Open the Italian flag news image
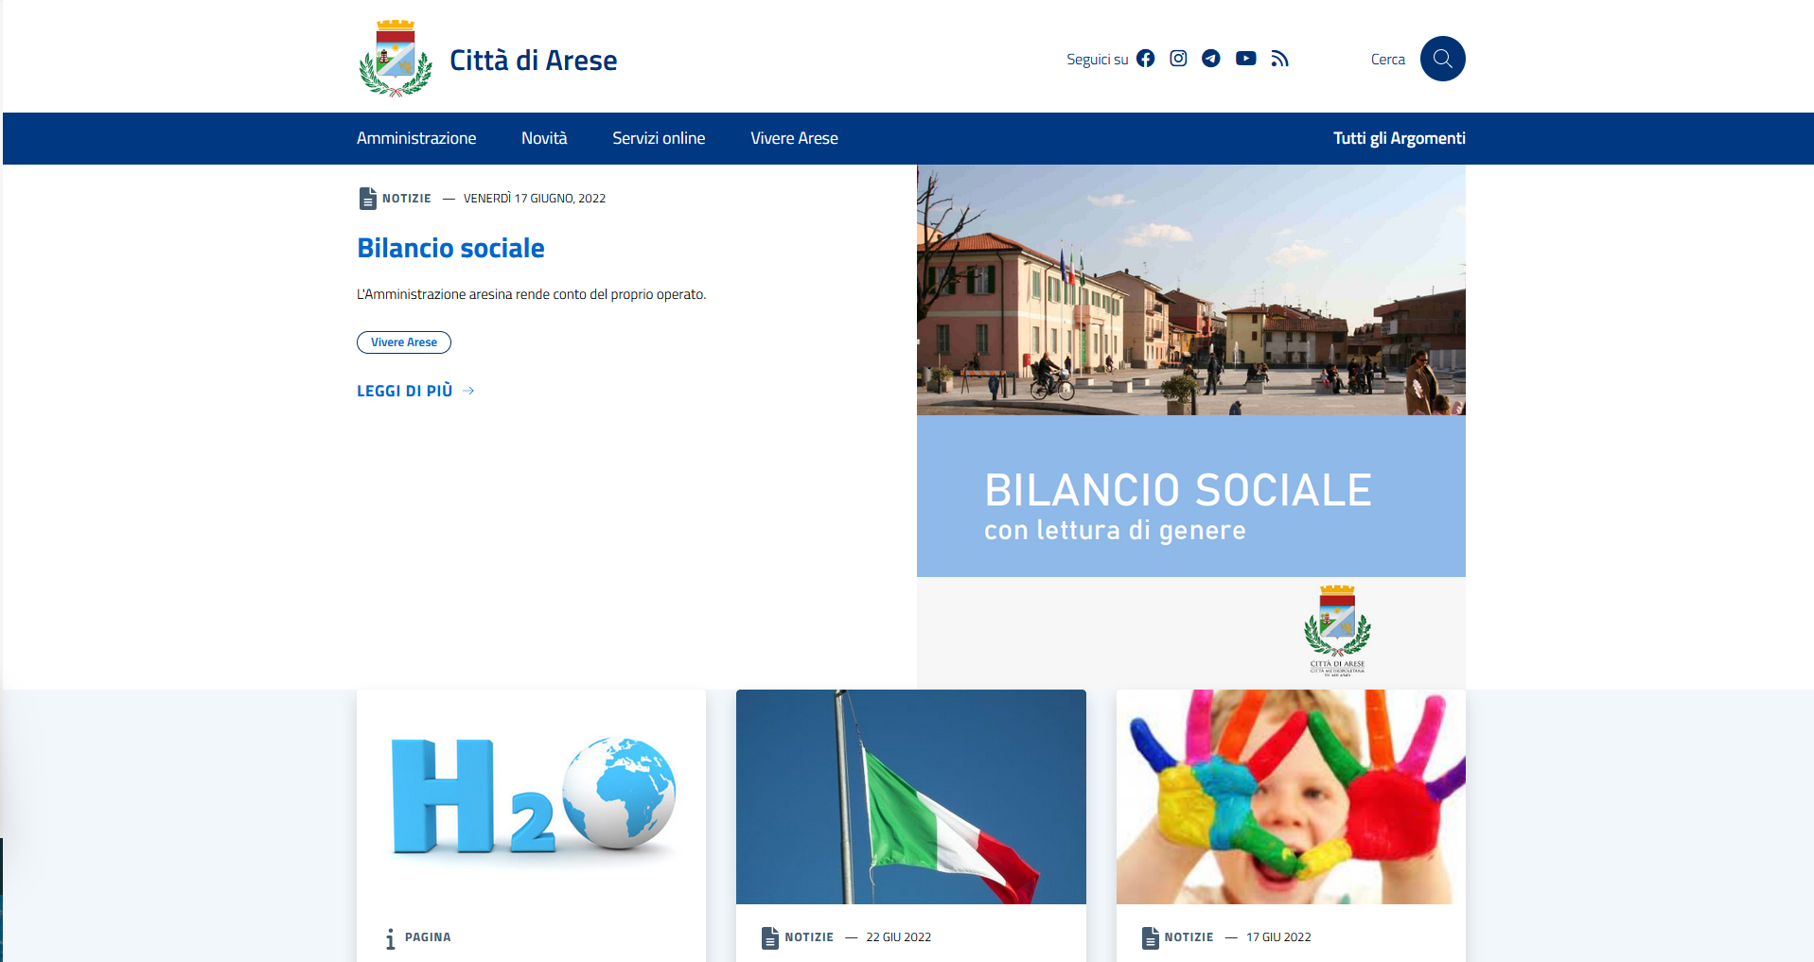Viewport: 1814px width, 962px height. tap(910, 796)
